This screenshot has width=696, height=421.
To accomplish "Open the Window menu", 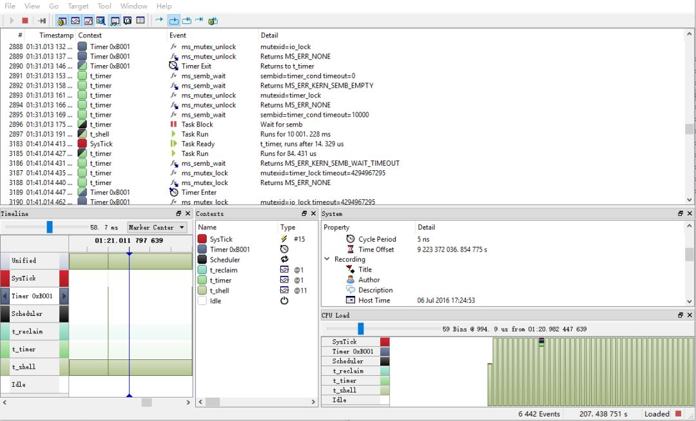I will pyautogui.click(x=133, y=6).
